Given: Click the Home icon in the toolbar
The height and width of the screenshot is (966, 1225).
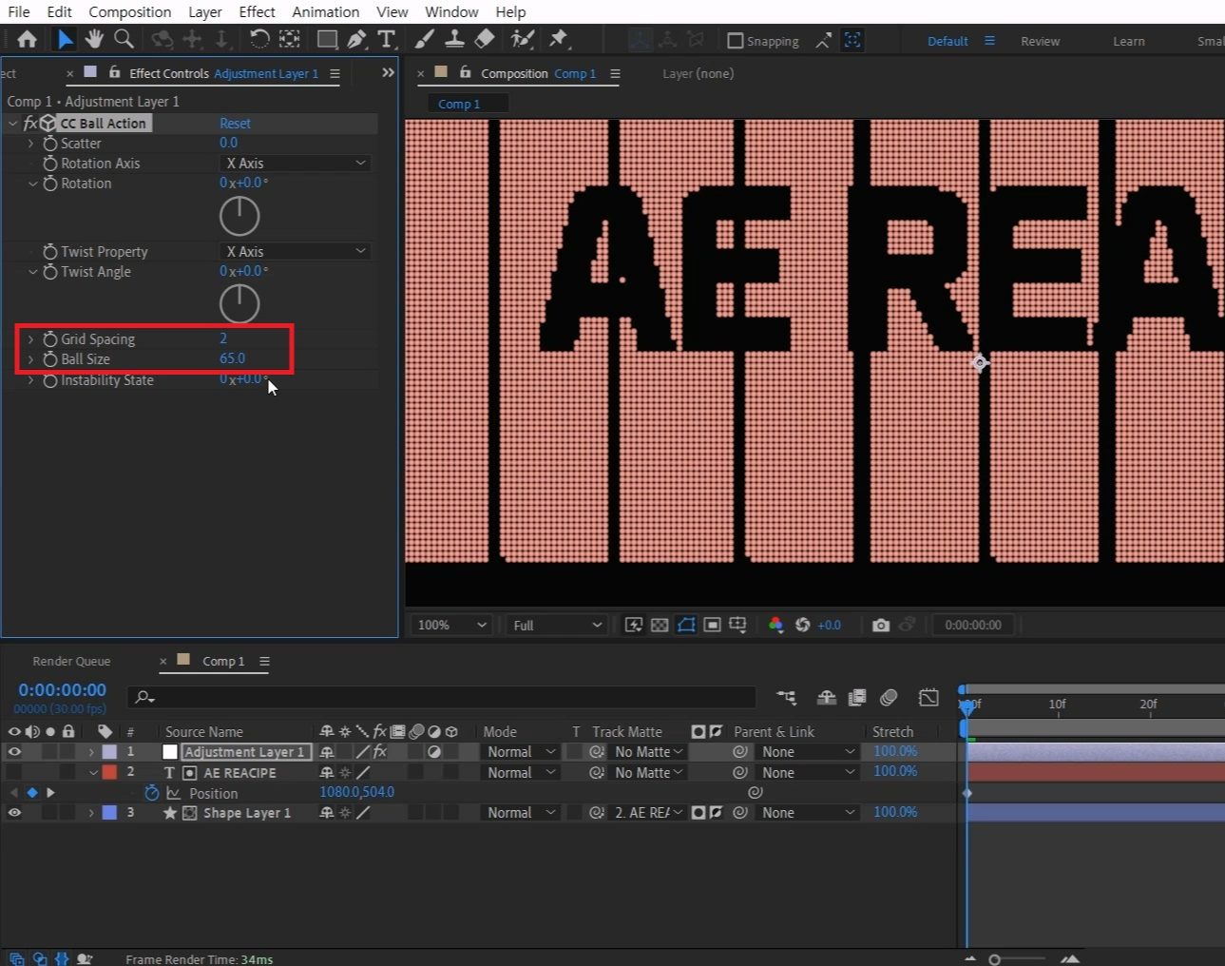Looking at the screenshot, I should pyautogui.click(x=27, y=39).
